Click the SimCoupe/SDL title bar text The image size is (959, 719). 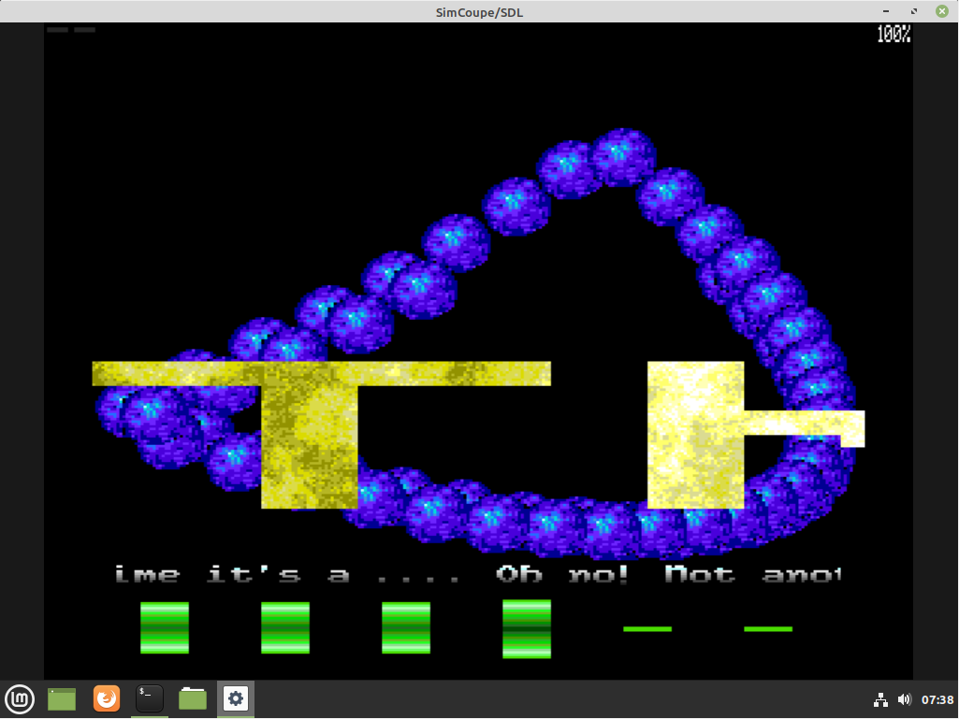[479, 12]
